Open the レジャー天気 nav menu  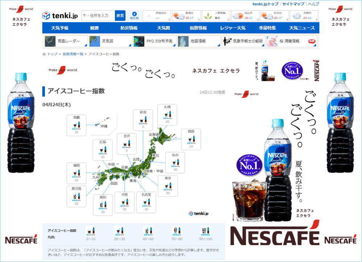(233, 28)
